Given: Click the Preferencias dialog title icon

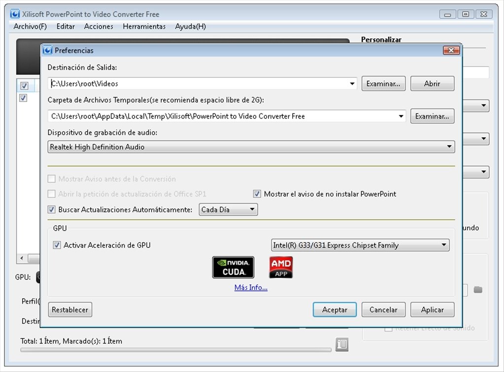Looking at the screenshot, I should point(48,50).
